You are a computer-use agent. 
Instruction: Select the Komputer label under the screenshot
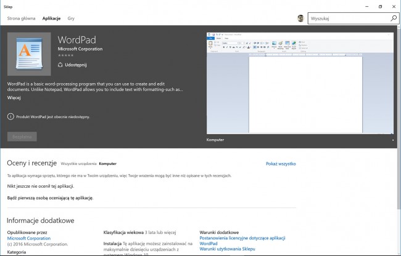215,140
